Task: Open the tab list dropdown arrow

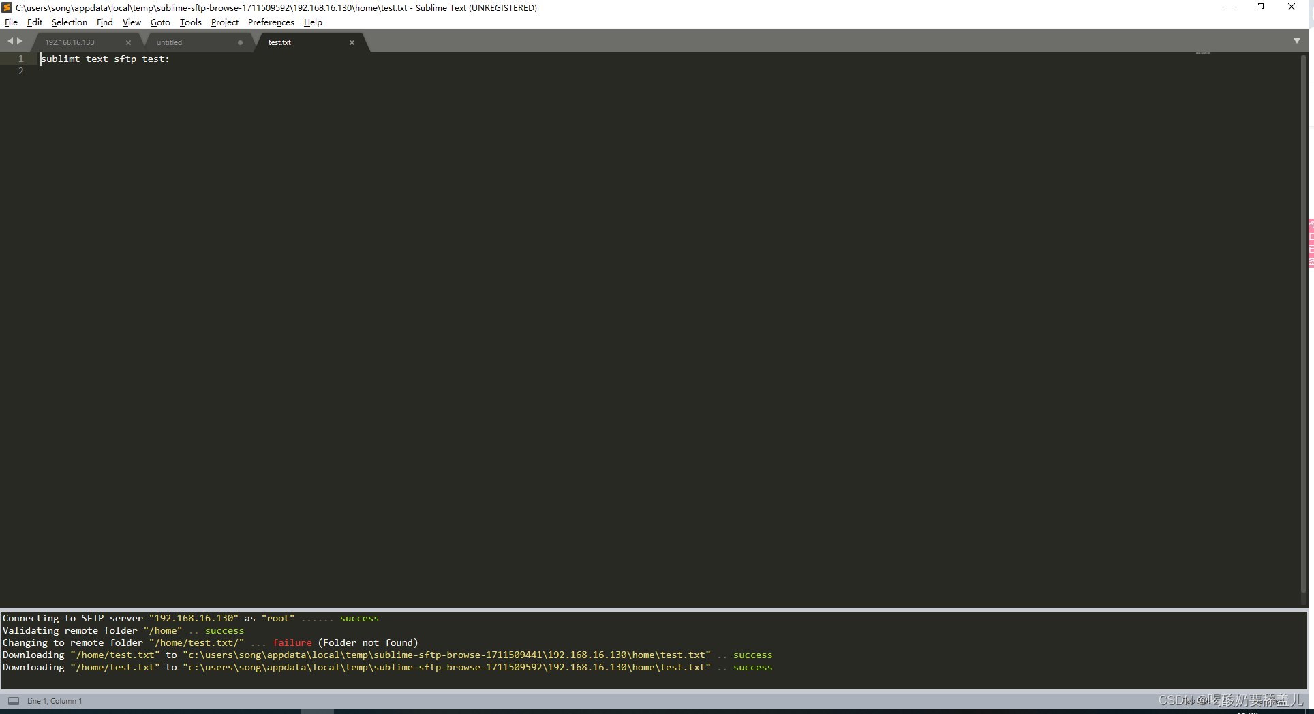Action: click(1297, 41)
